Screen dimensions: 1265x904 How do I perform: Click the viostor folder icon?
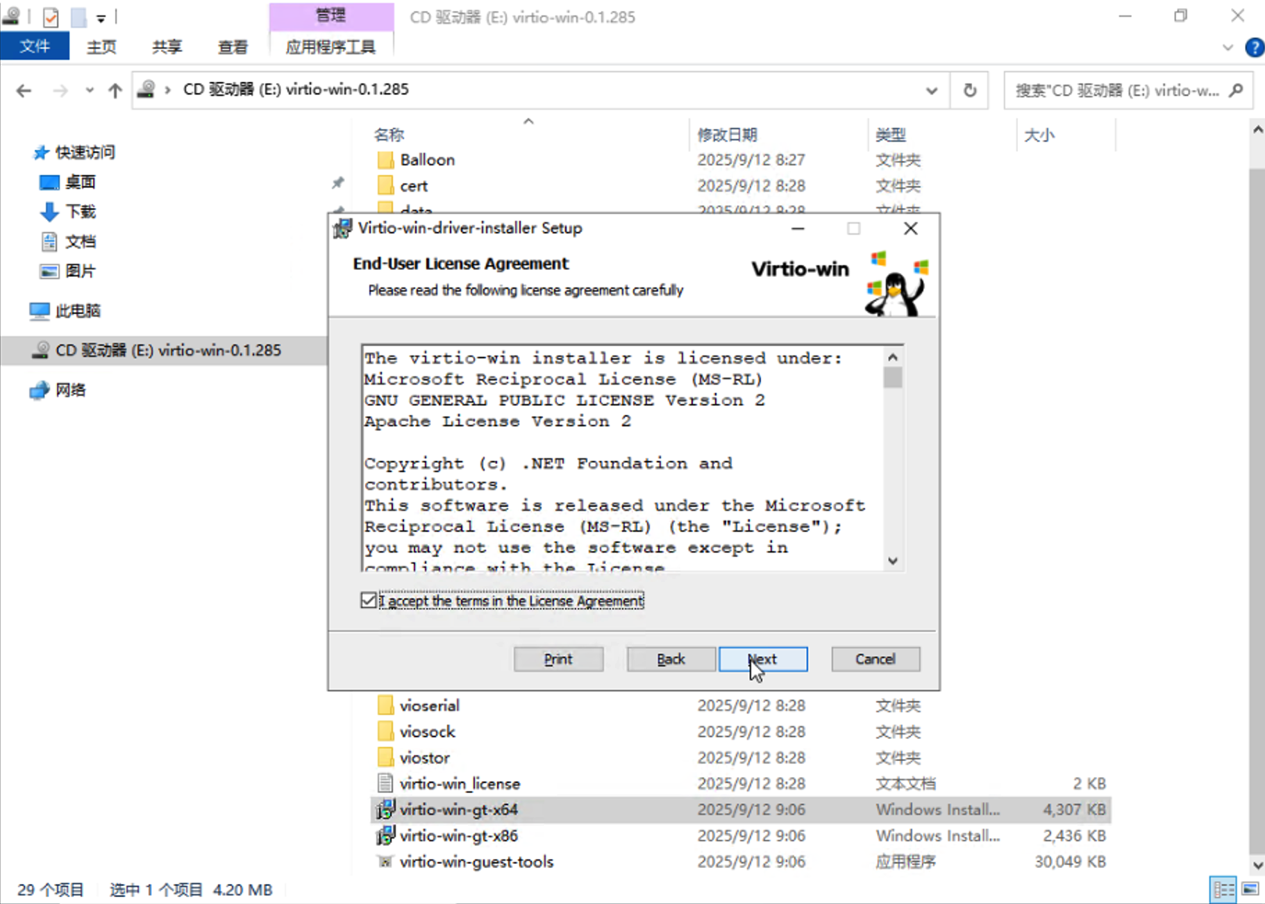point(385,757)
